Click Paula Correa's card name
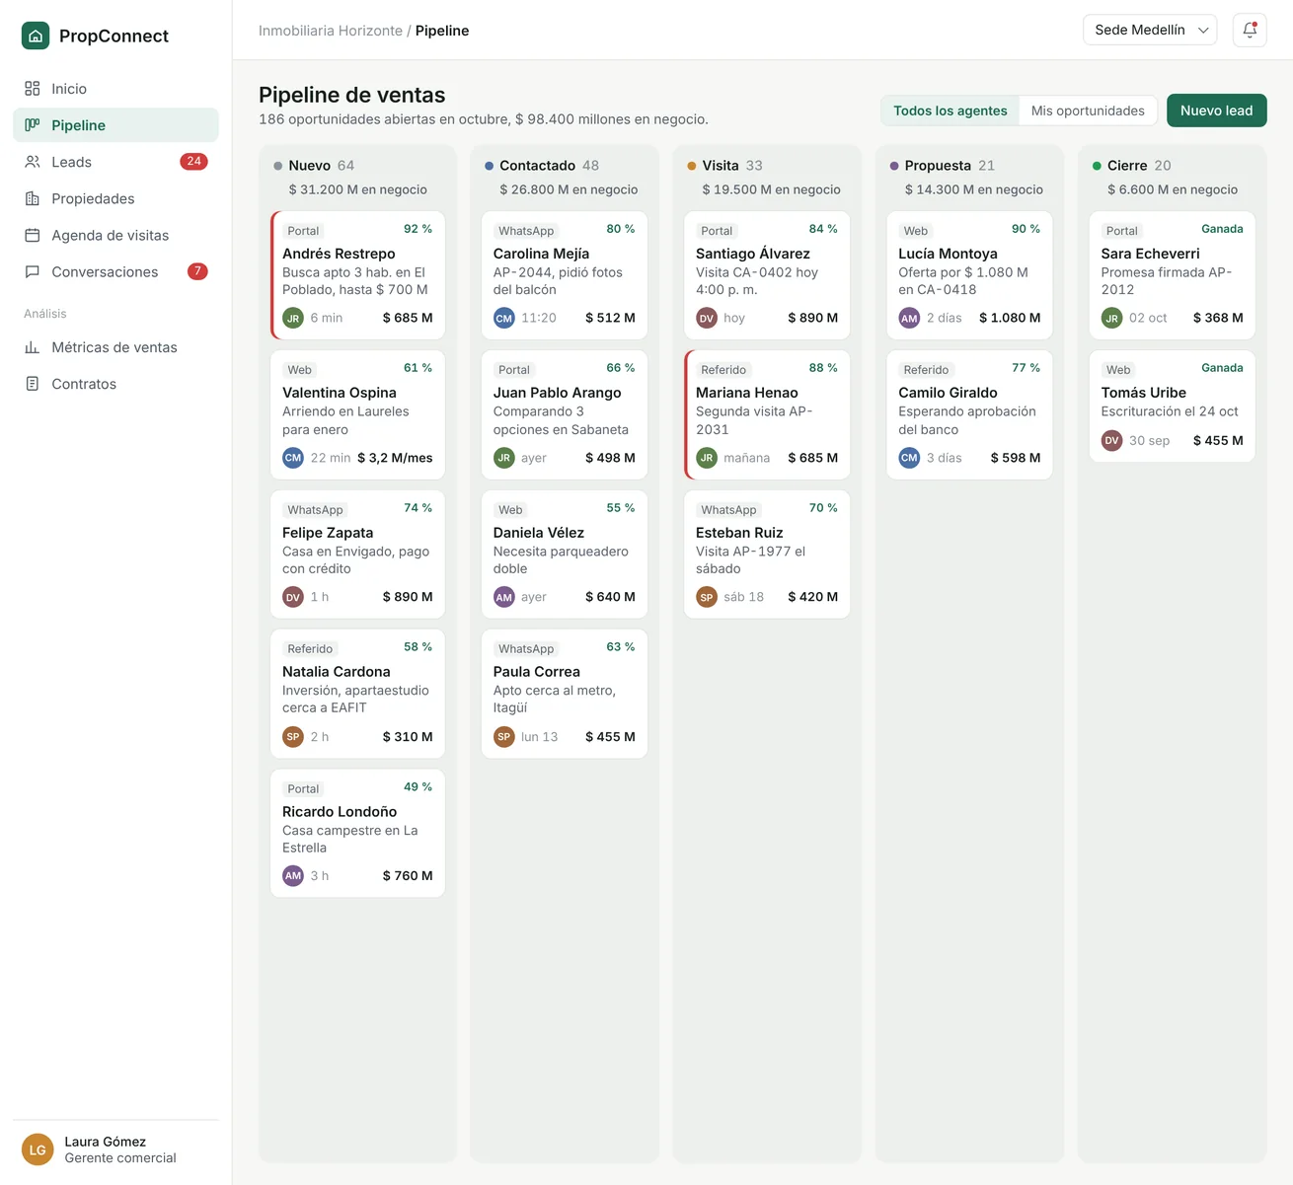Image resolution: width=1293 pixels, height=1185 pixels. [x=537, y=672]
